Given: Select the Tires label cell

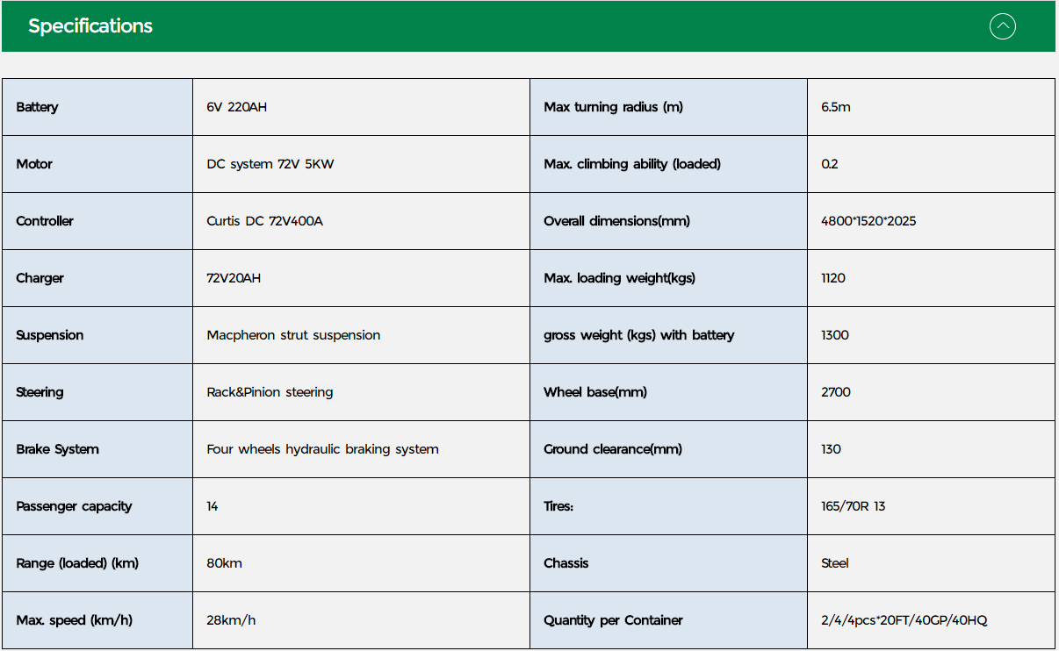Looking at the screenshot, I should (x=668, y=506).
